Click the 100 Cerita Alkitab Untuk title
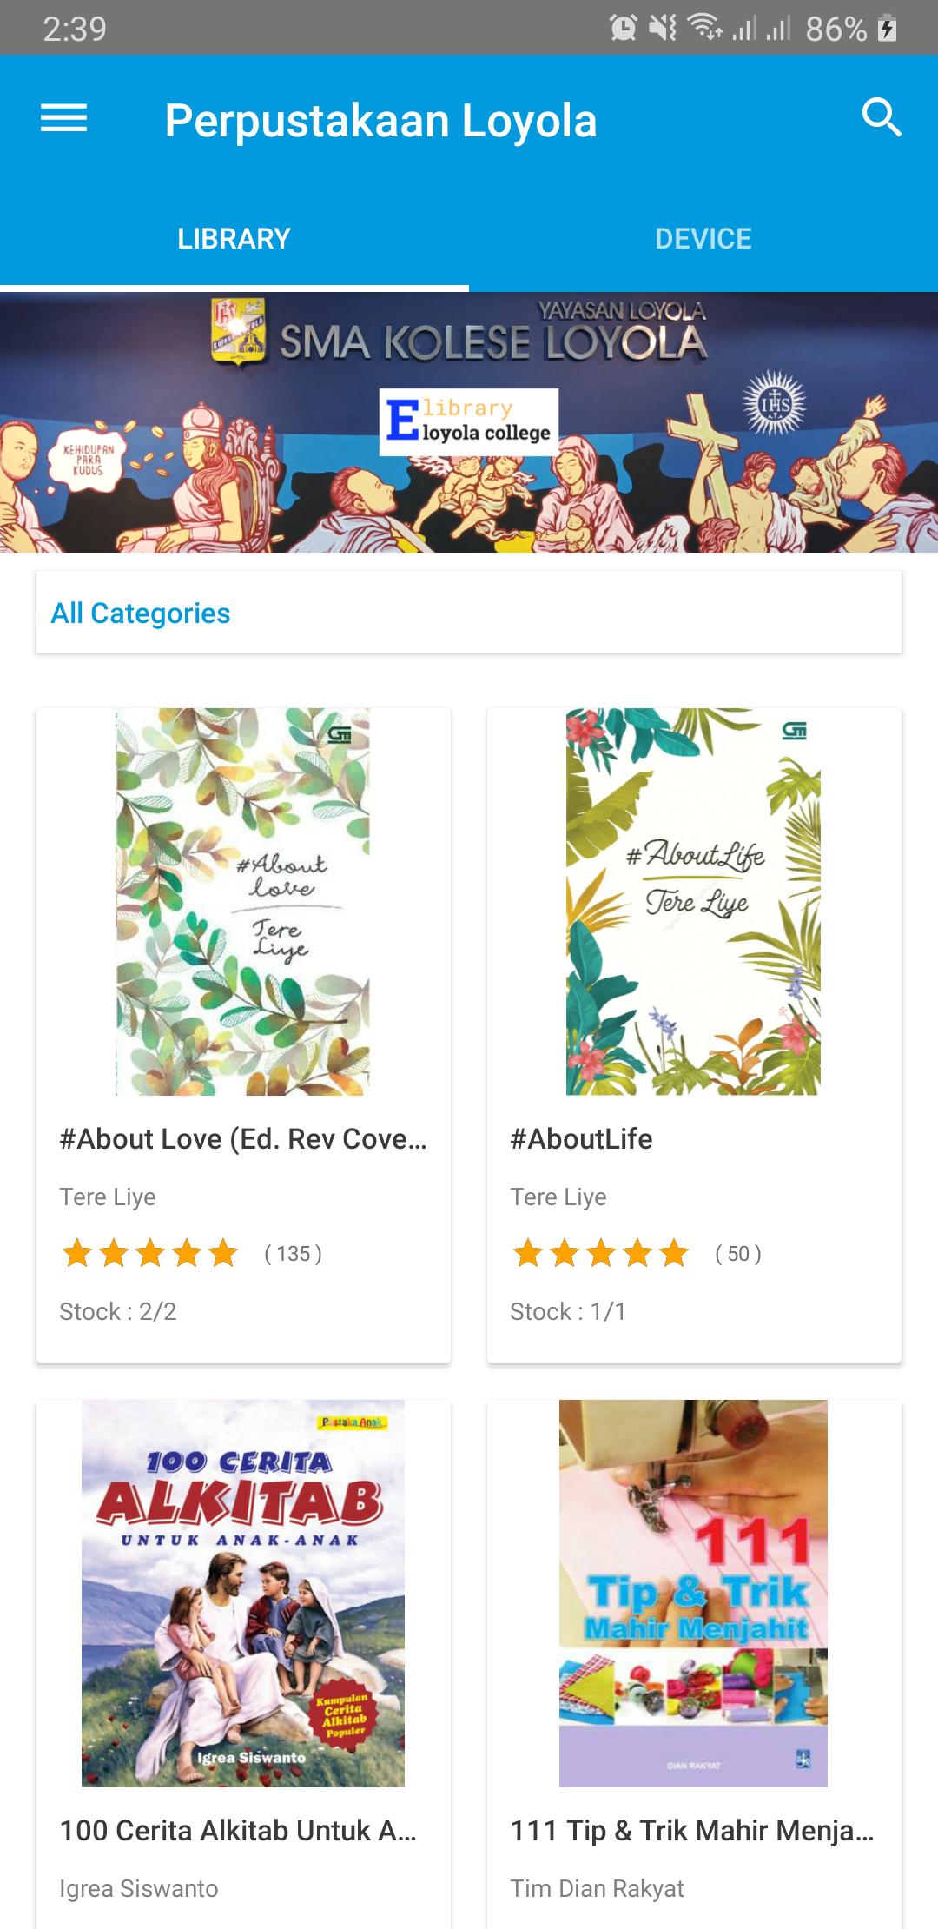The width and height of the screenshot is (938, 1929). click(238, 1830)
